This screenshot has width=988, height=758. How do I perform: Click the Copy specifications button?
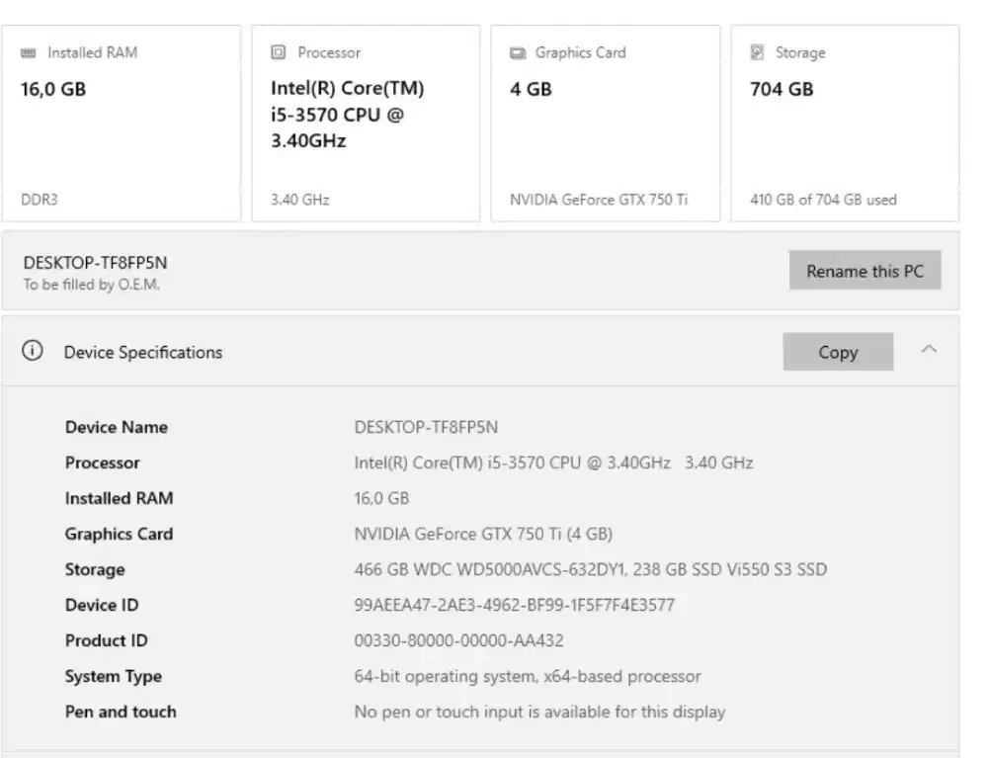point(838,351)
